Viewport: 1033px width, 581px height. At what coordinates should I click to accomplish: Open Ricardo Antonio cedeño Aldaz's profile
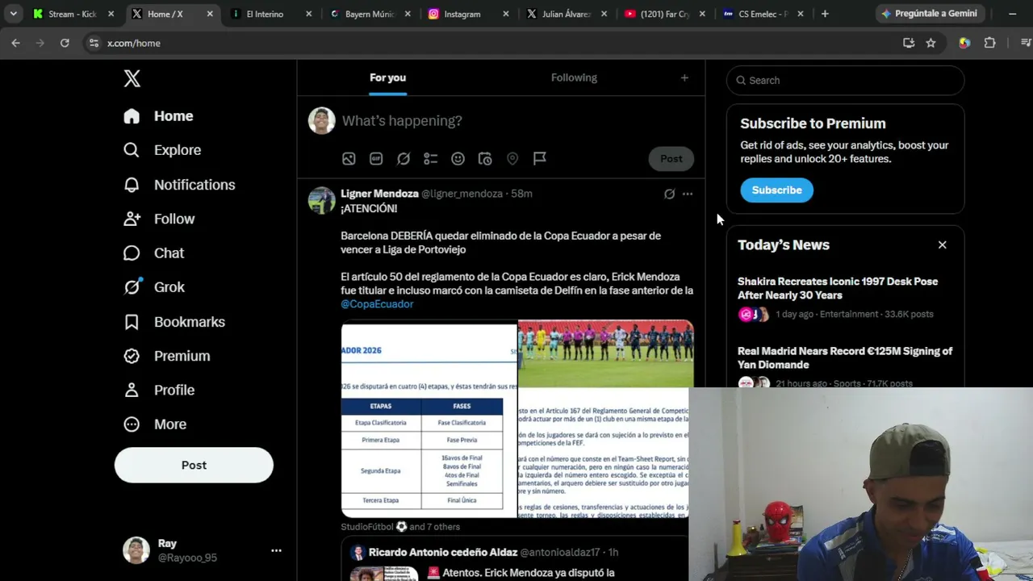click(x=442, y=553)
